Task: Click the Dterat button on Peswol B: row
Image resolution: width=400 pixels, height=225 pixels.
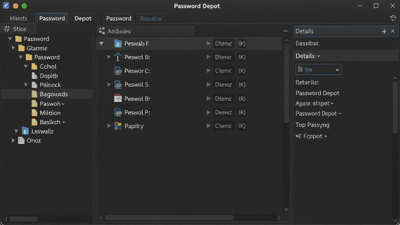Action: (x=223, y=57)
